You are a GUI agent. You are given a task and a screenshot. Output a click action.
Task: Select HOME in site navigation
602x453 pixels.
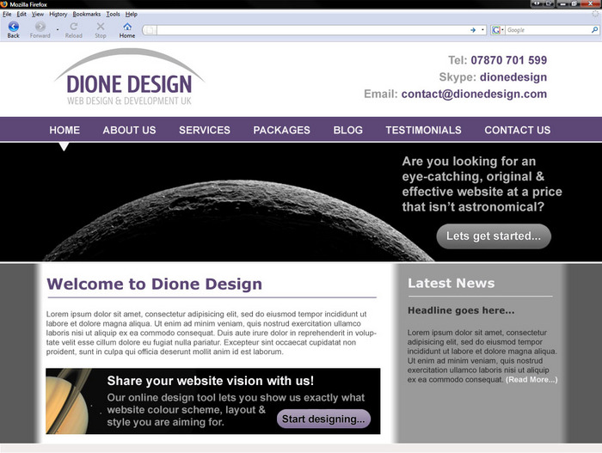(x=64, y=130)
